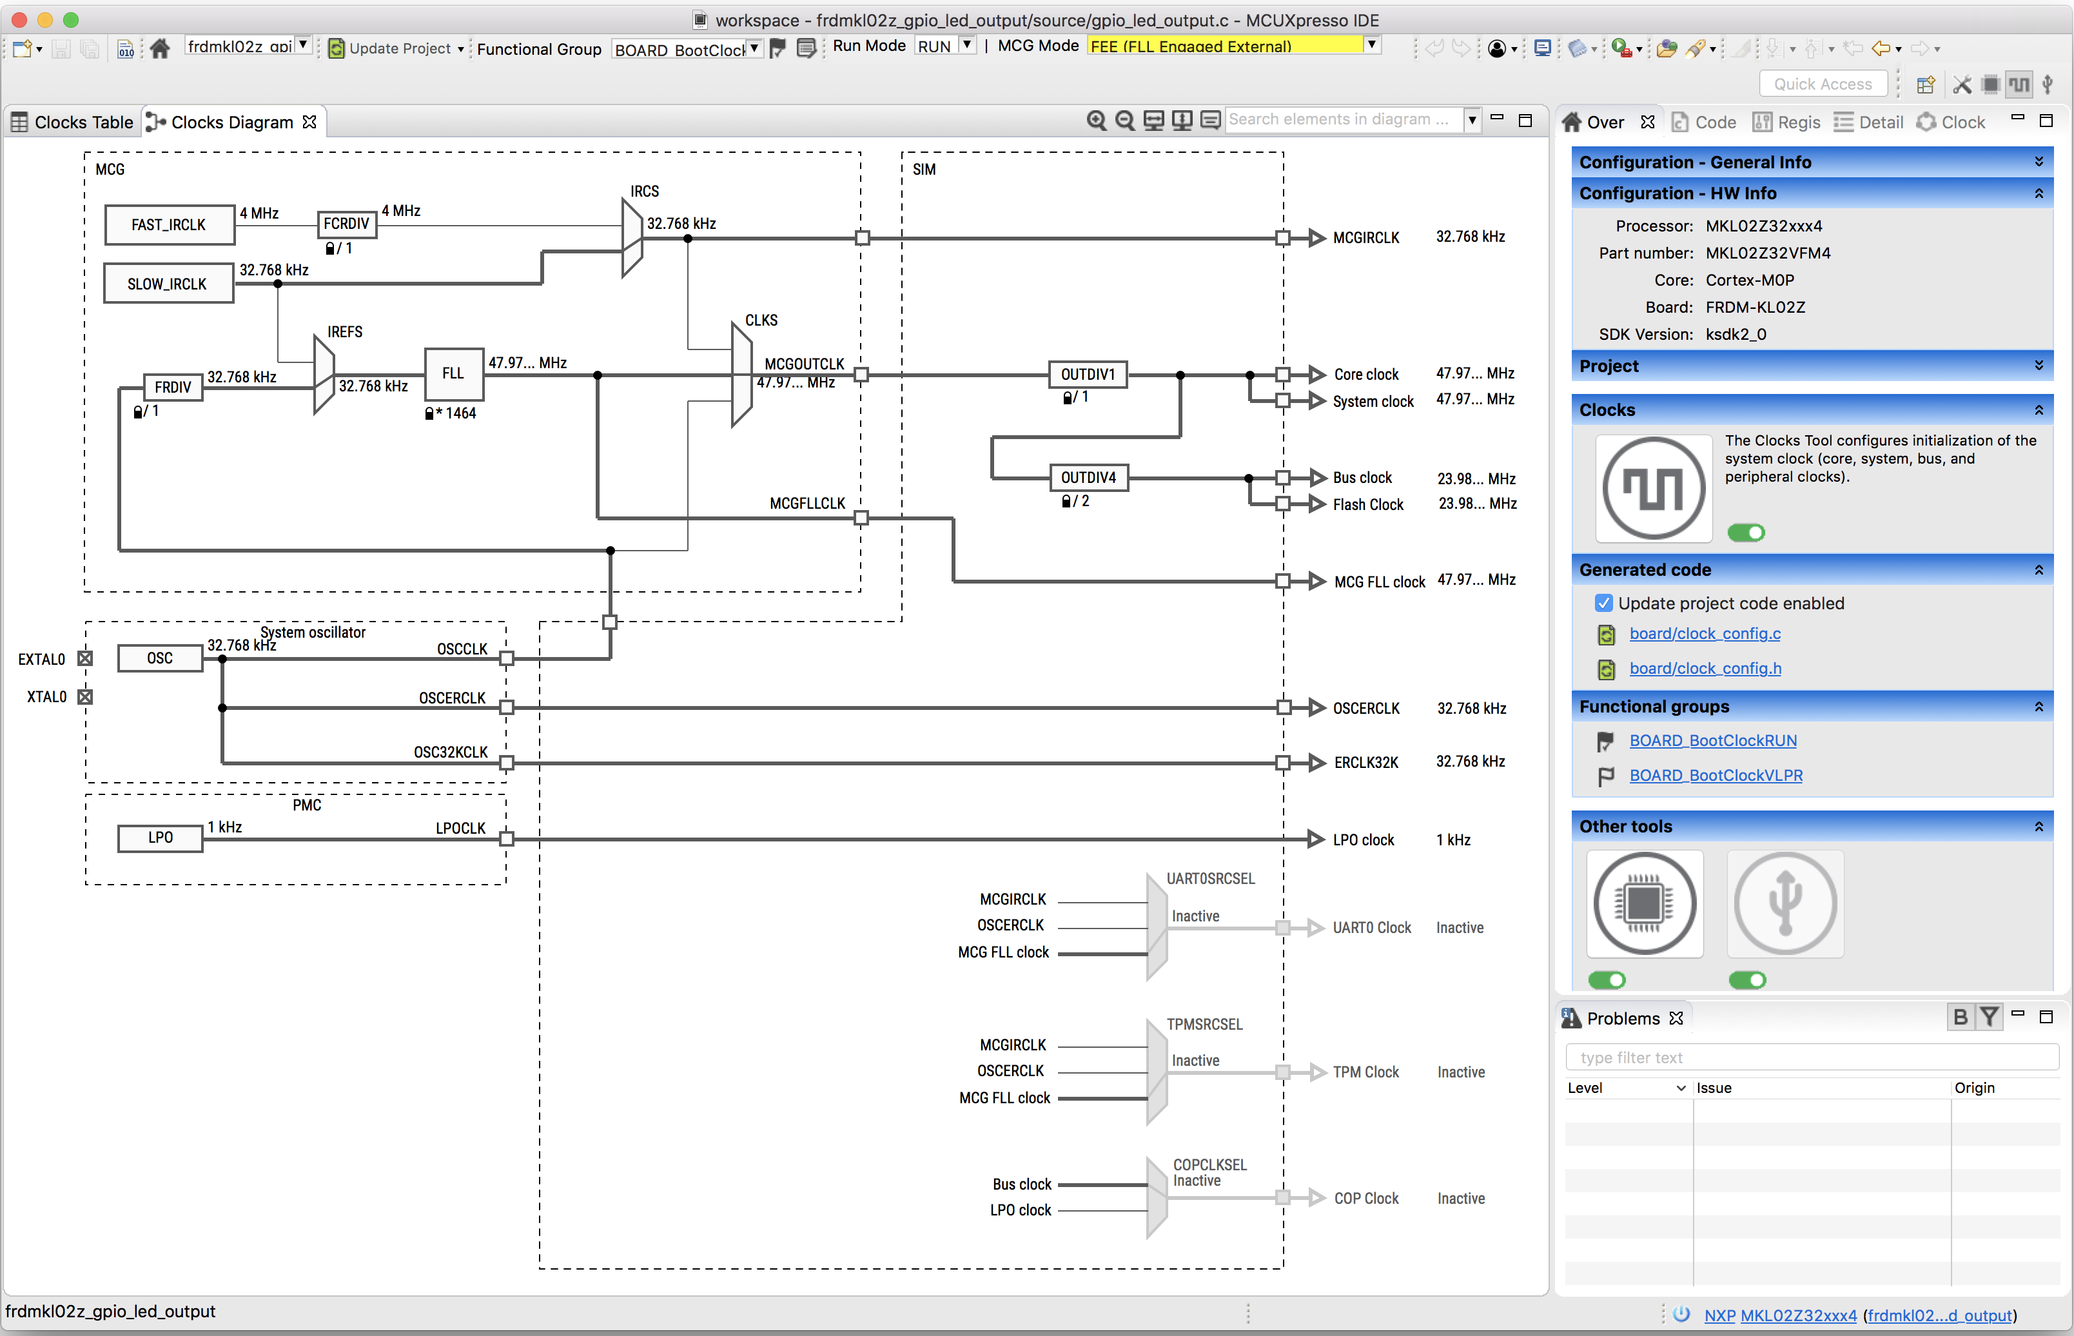Open the Detail tab
The width and height of the screenshot is (2074, 1336).
point(1869,123)
